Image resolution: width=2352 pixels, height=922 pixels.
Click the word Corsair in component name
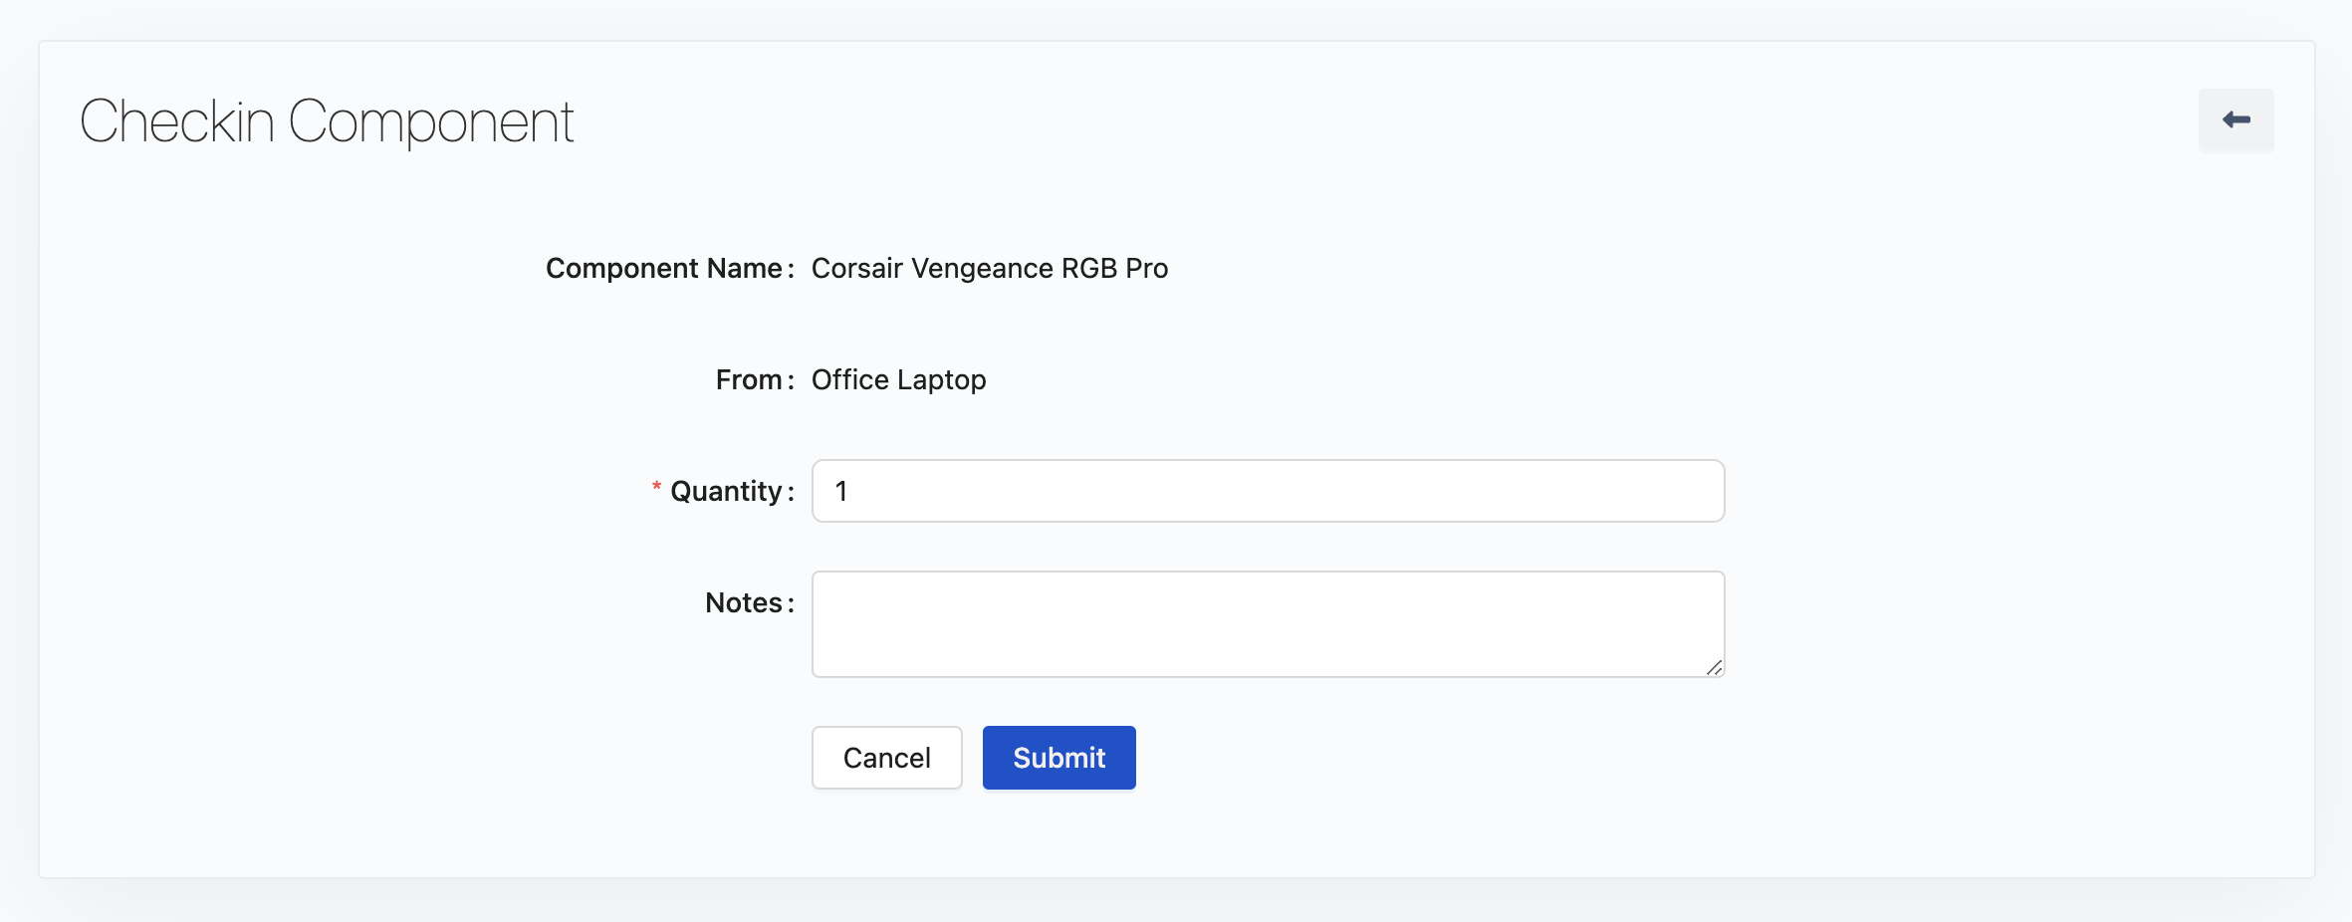pos(856,268)
